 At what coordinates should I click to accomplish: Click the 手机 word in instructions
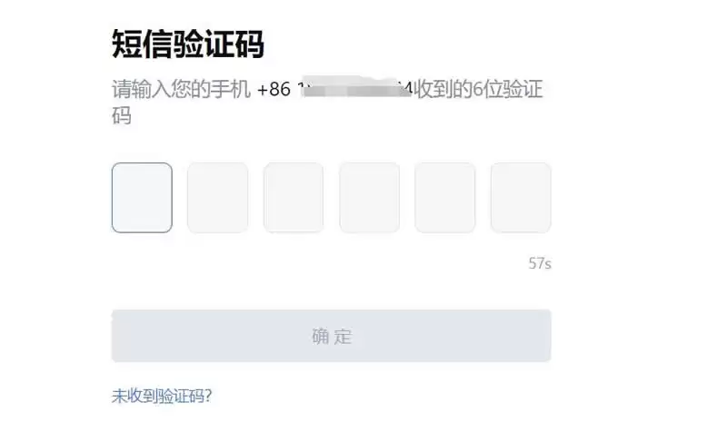coord(231,91)
